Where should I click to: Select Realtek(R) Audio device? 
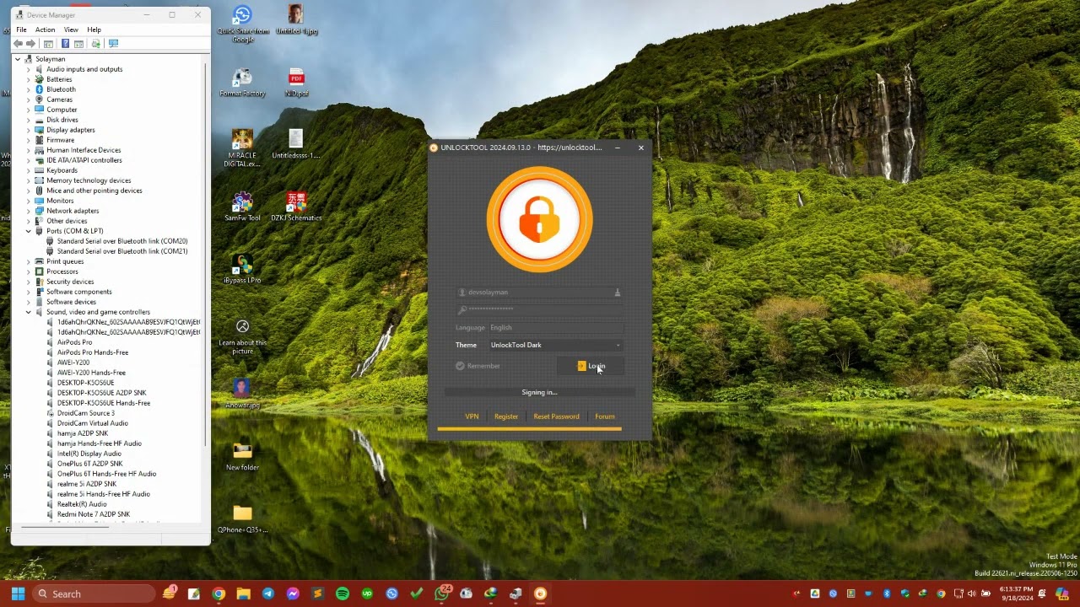(x=82, y=504)
